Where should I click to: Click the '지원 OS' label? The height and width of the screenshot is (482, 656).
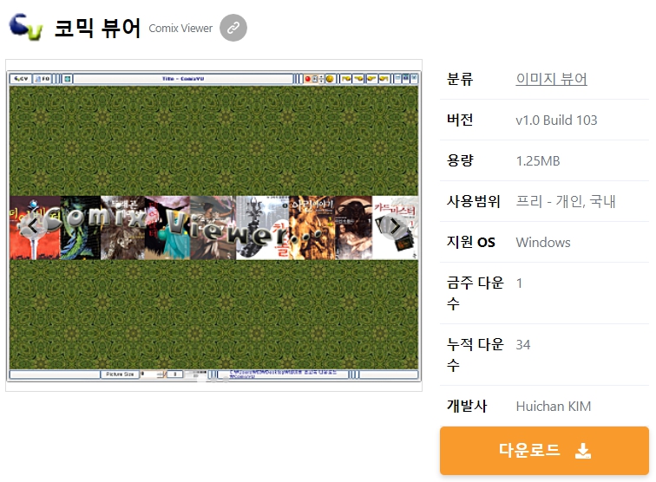coord(470,242)
